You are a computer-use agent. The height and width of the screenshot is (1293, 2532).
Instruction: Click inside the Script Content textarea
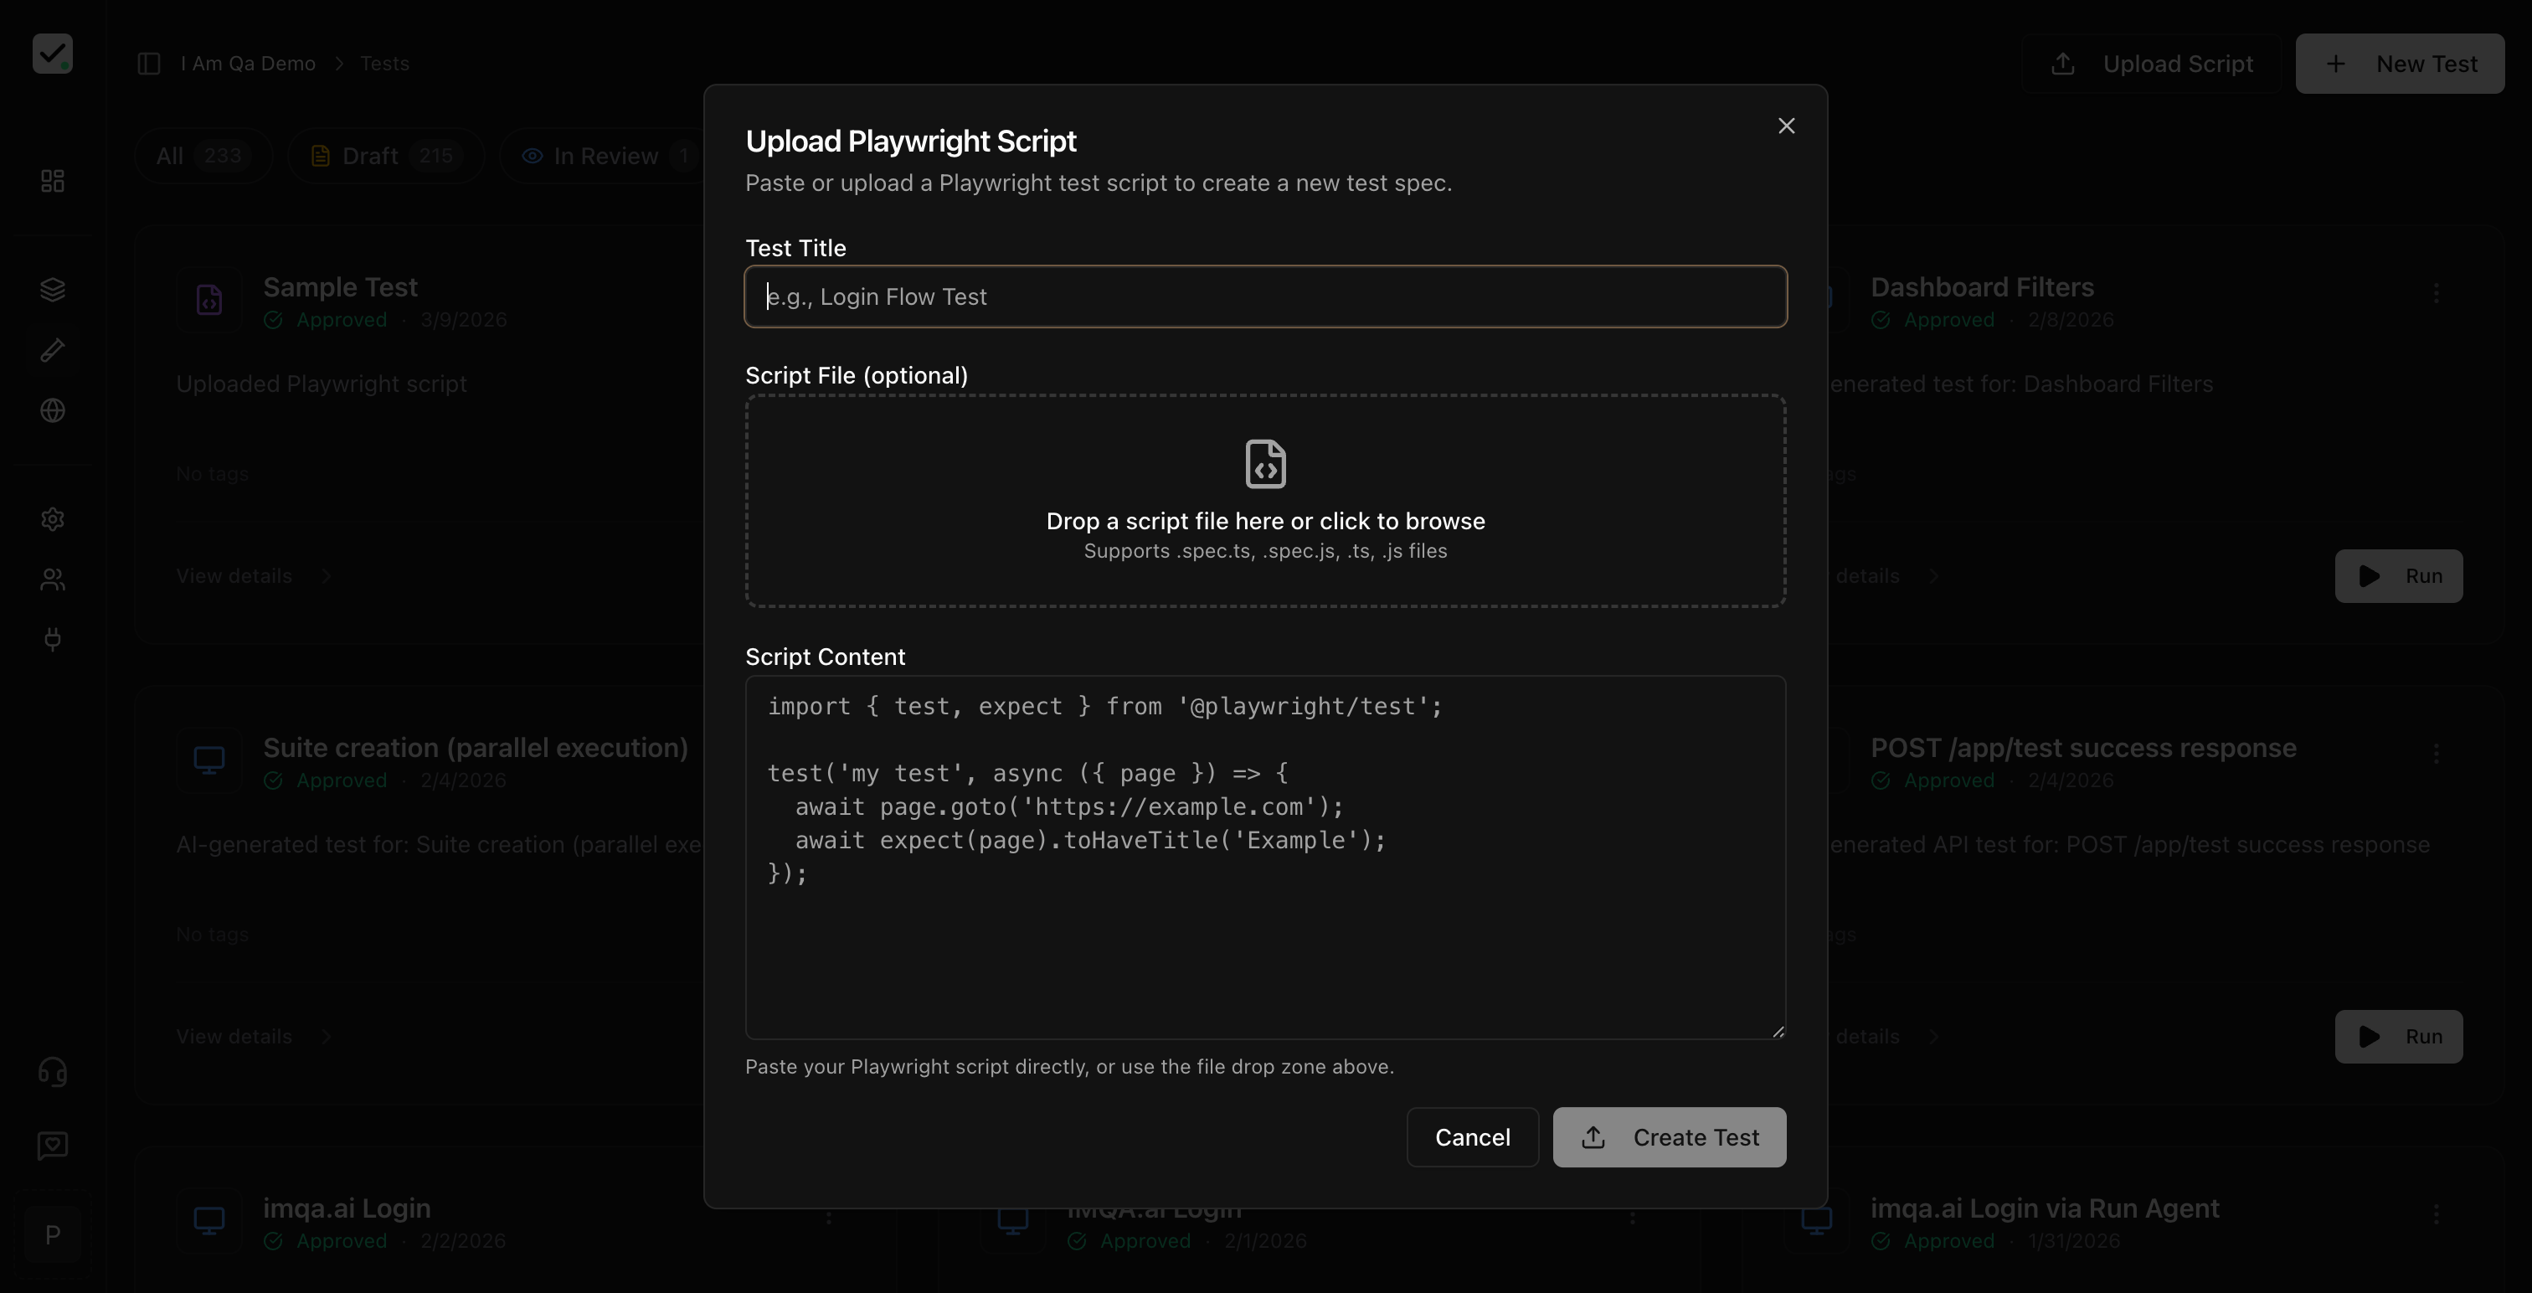click(1265, 944)
